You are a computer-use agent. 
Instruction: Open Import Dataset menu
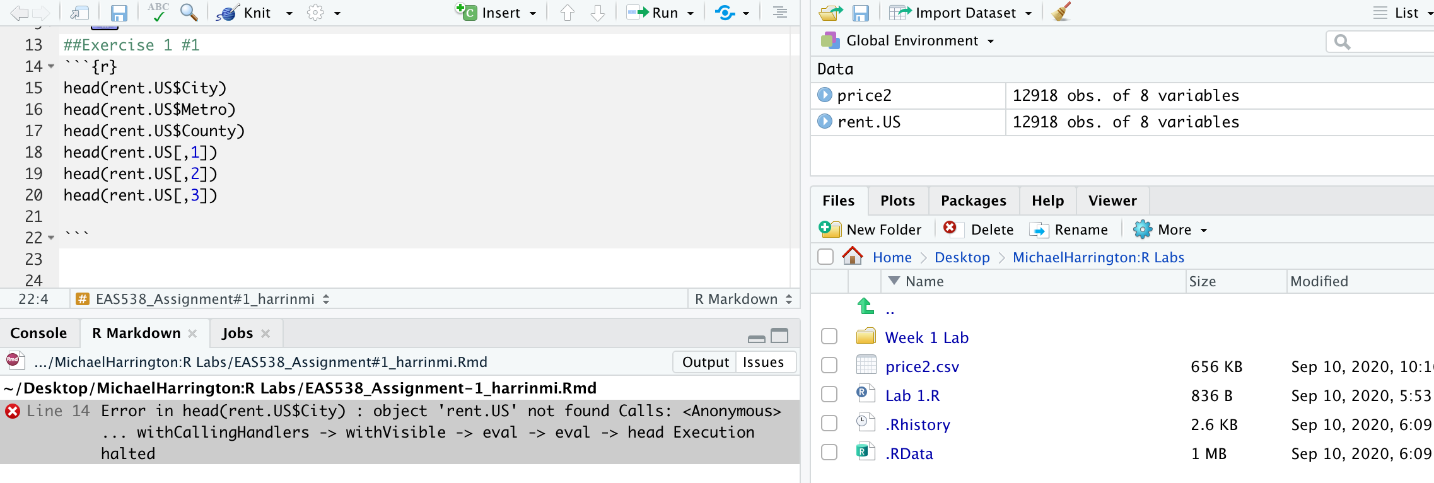pos(960,13)
